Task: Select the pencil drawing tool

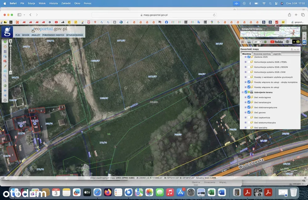Action: tap(5, 66)
